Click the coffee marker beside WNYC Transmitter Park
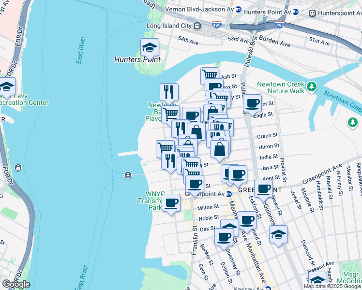Viewport: 362px width, 290px height. (x=171, y=203)
